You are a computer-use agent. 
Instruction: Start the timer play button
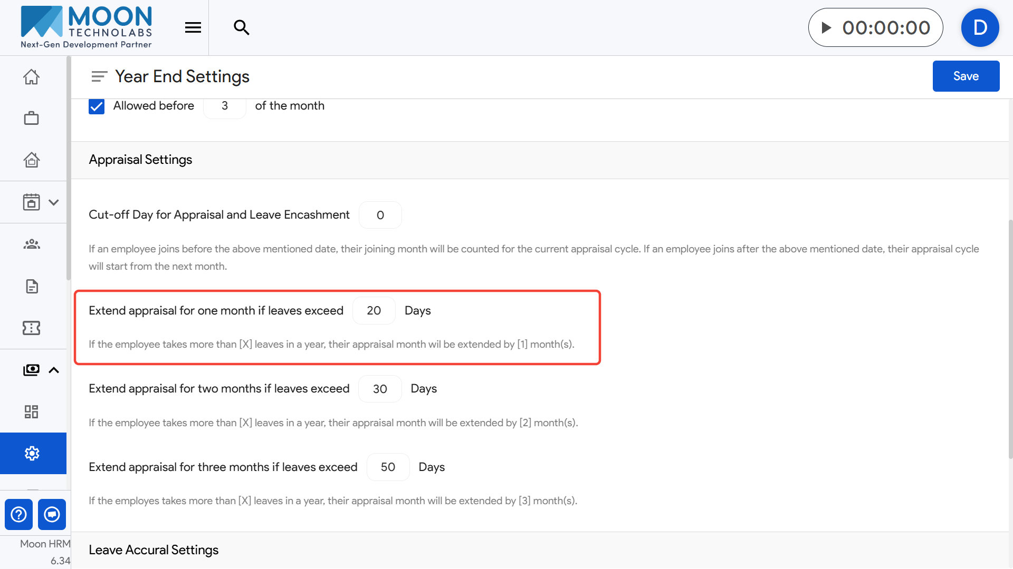coord(827,27)
